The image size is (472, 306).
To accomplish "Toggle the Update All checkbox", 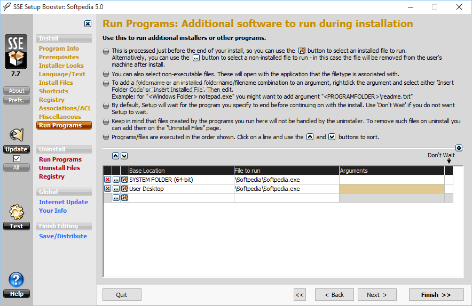I will click(17, 158).
